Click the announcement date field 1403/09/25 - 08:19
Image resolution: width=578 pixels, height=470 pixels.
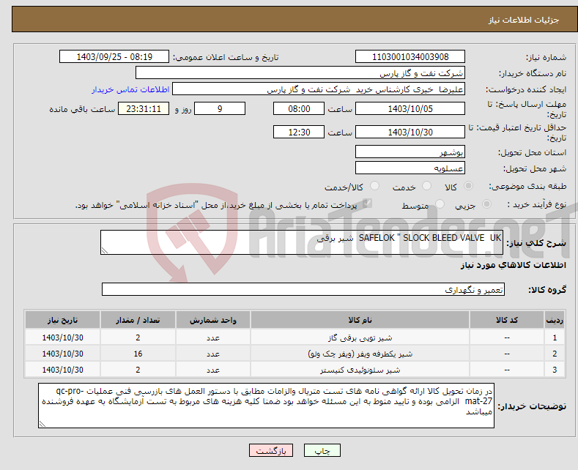click(x=114, y=56)
